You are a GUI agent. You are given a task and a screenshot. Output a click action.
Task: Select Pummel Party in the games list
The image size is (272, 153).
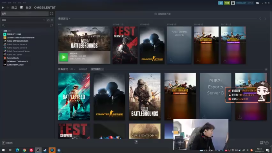[x=13, y=58]
